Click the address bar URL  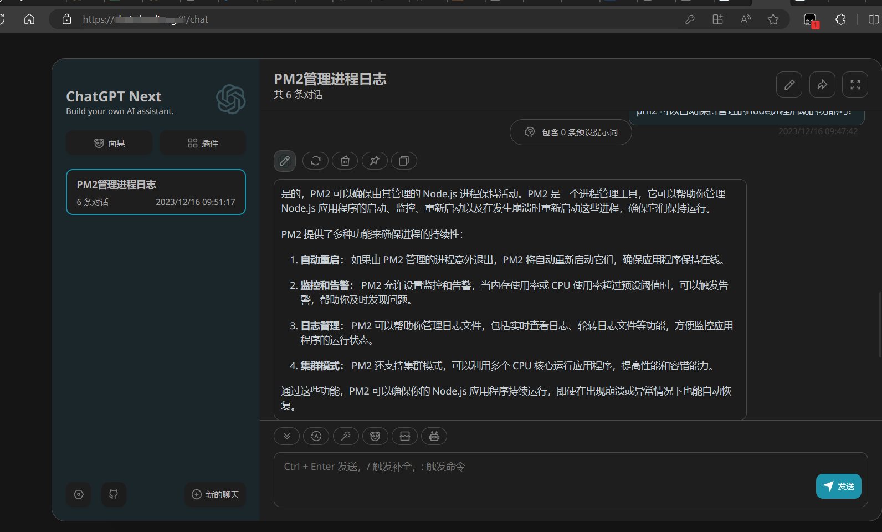[x=145, y=19]
